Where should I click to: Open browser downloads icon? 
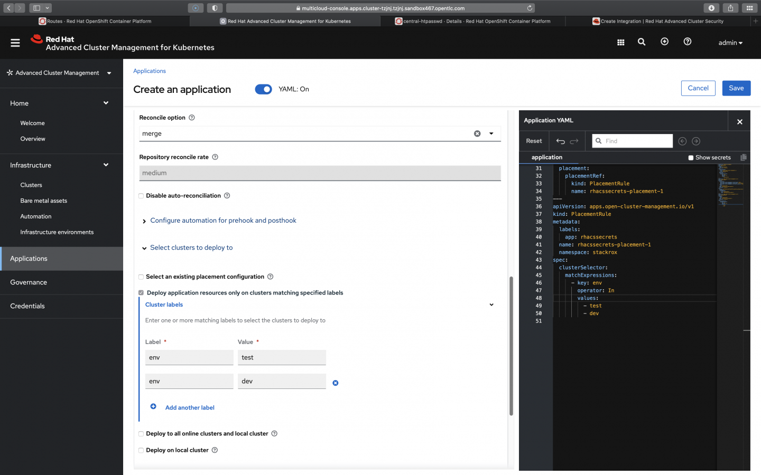coord(711,8)
